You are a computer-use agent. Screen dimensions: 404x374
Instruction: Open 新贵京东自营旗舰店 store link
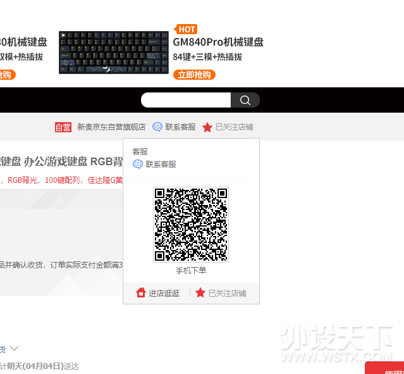tap(111, 127)
